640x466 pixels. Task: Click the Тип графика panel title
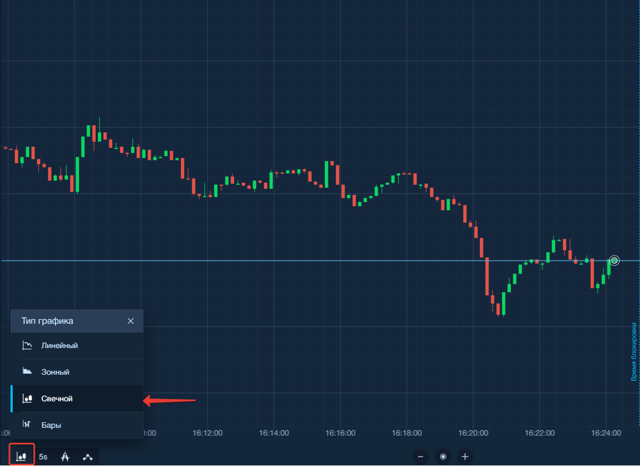coord(48,321)
